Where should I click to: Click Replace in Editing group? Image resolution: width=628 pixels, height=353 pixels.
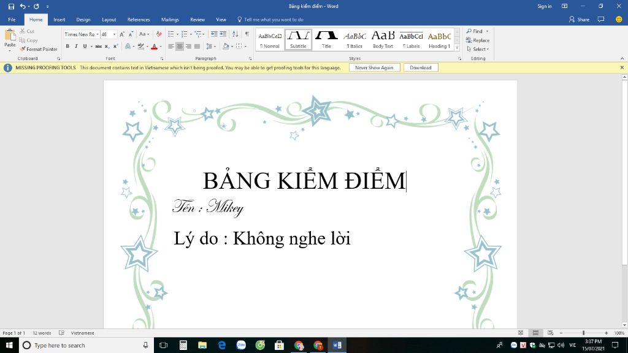tap(478, 40)
